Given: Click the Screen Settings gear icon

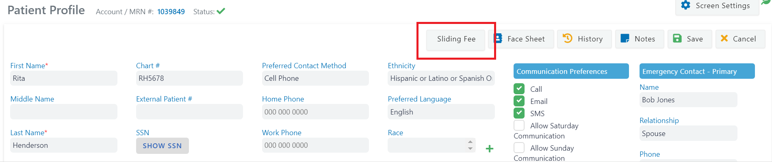Looking at the screenshot, I should point(686,5).
